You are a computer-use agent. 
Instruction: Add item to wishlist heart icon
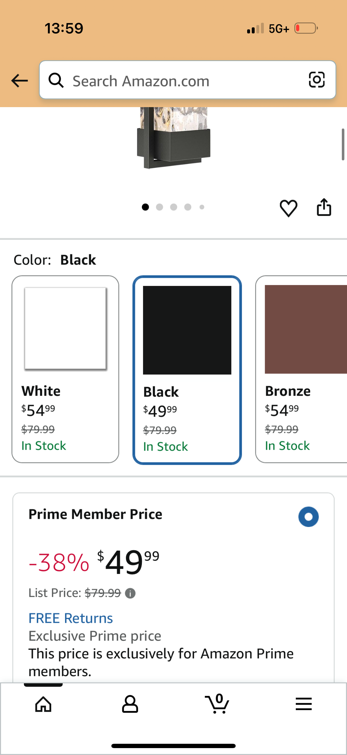pyautogui.click(x=288, y=208)
